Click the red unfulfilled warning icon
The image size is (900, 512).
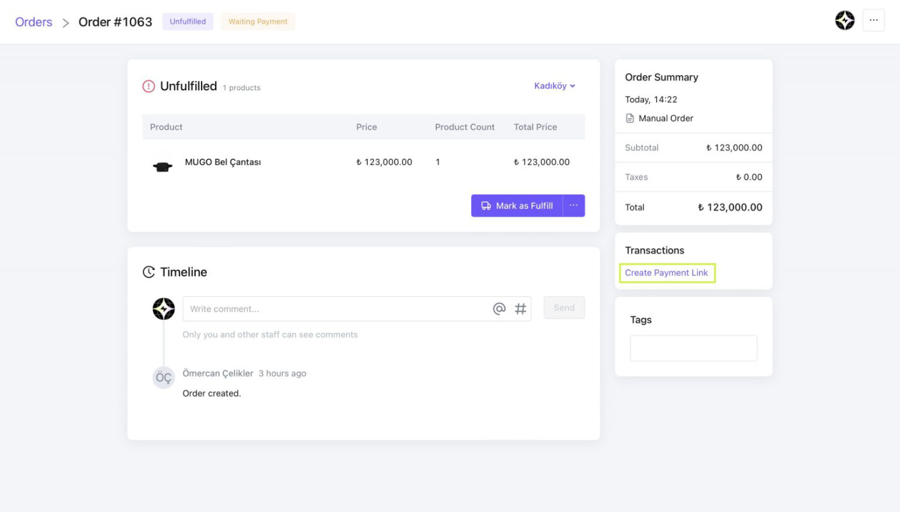click(149, 86)
